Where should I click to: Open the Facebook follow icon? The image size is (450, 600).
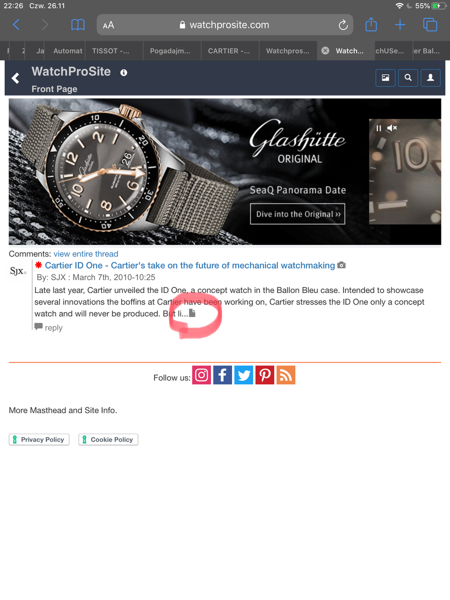222,375
